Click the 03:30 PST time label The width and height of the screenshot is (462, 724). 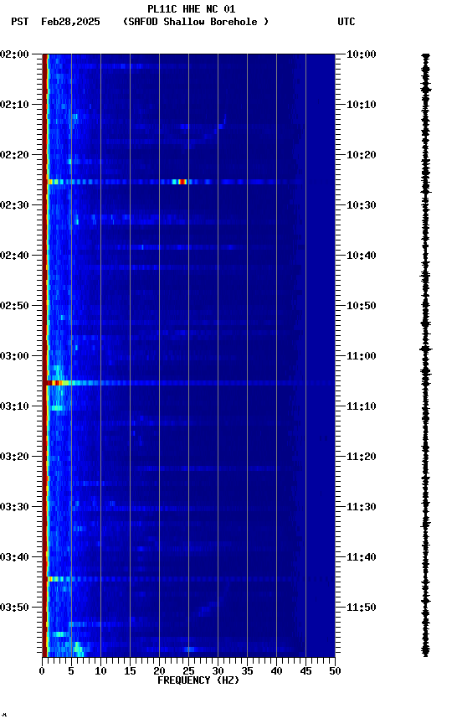pos(14,507)
